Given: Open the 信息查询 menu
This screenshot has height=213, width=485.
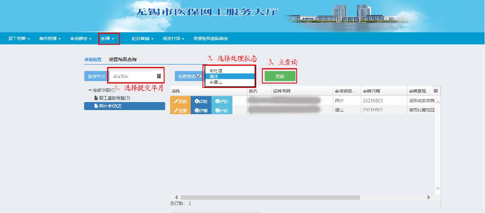Looking at the screenshot, I should (x=143, y=39).
